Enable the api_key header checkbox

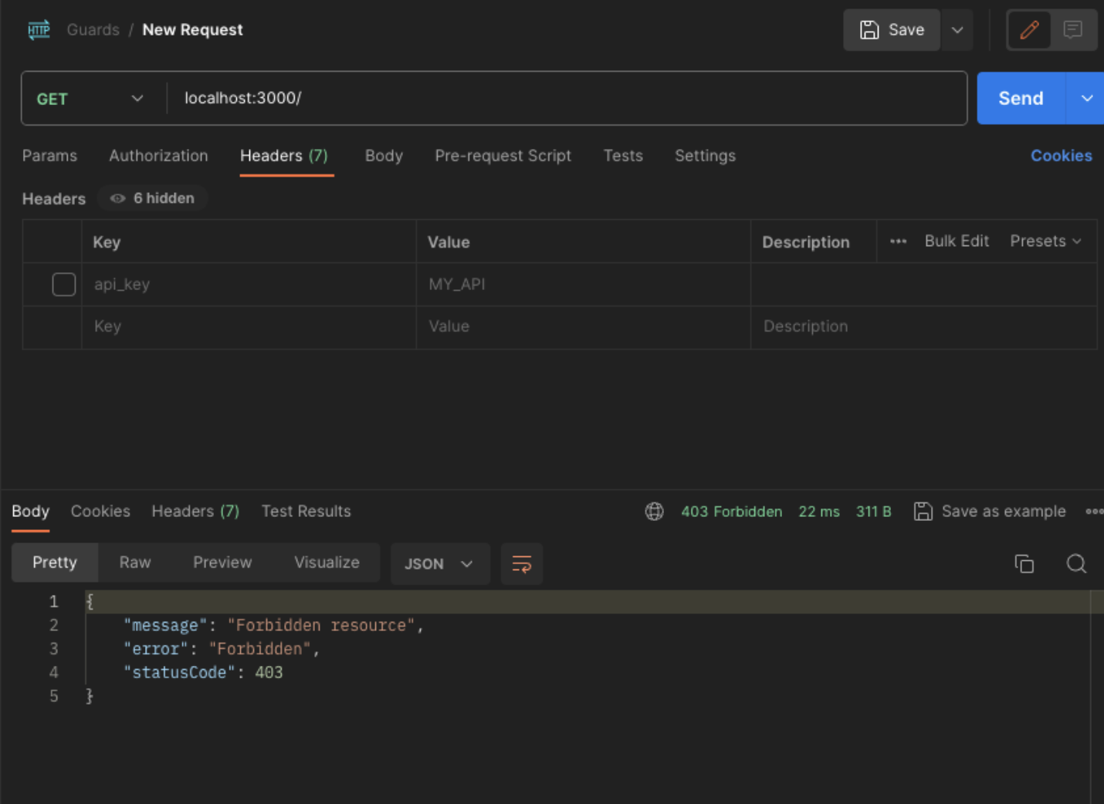tap(64, 285)
